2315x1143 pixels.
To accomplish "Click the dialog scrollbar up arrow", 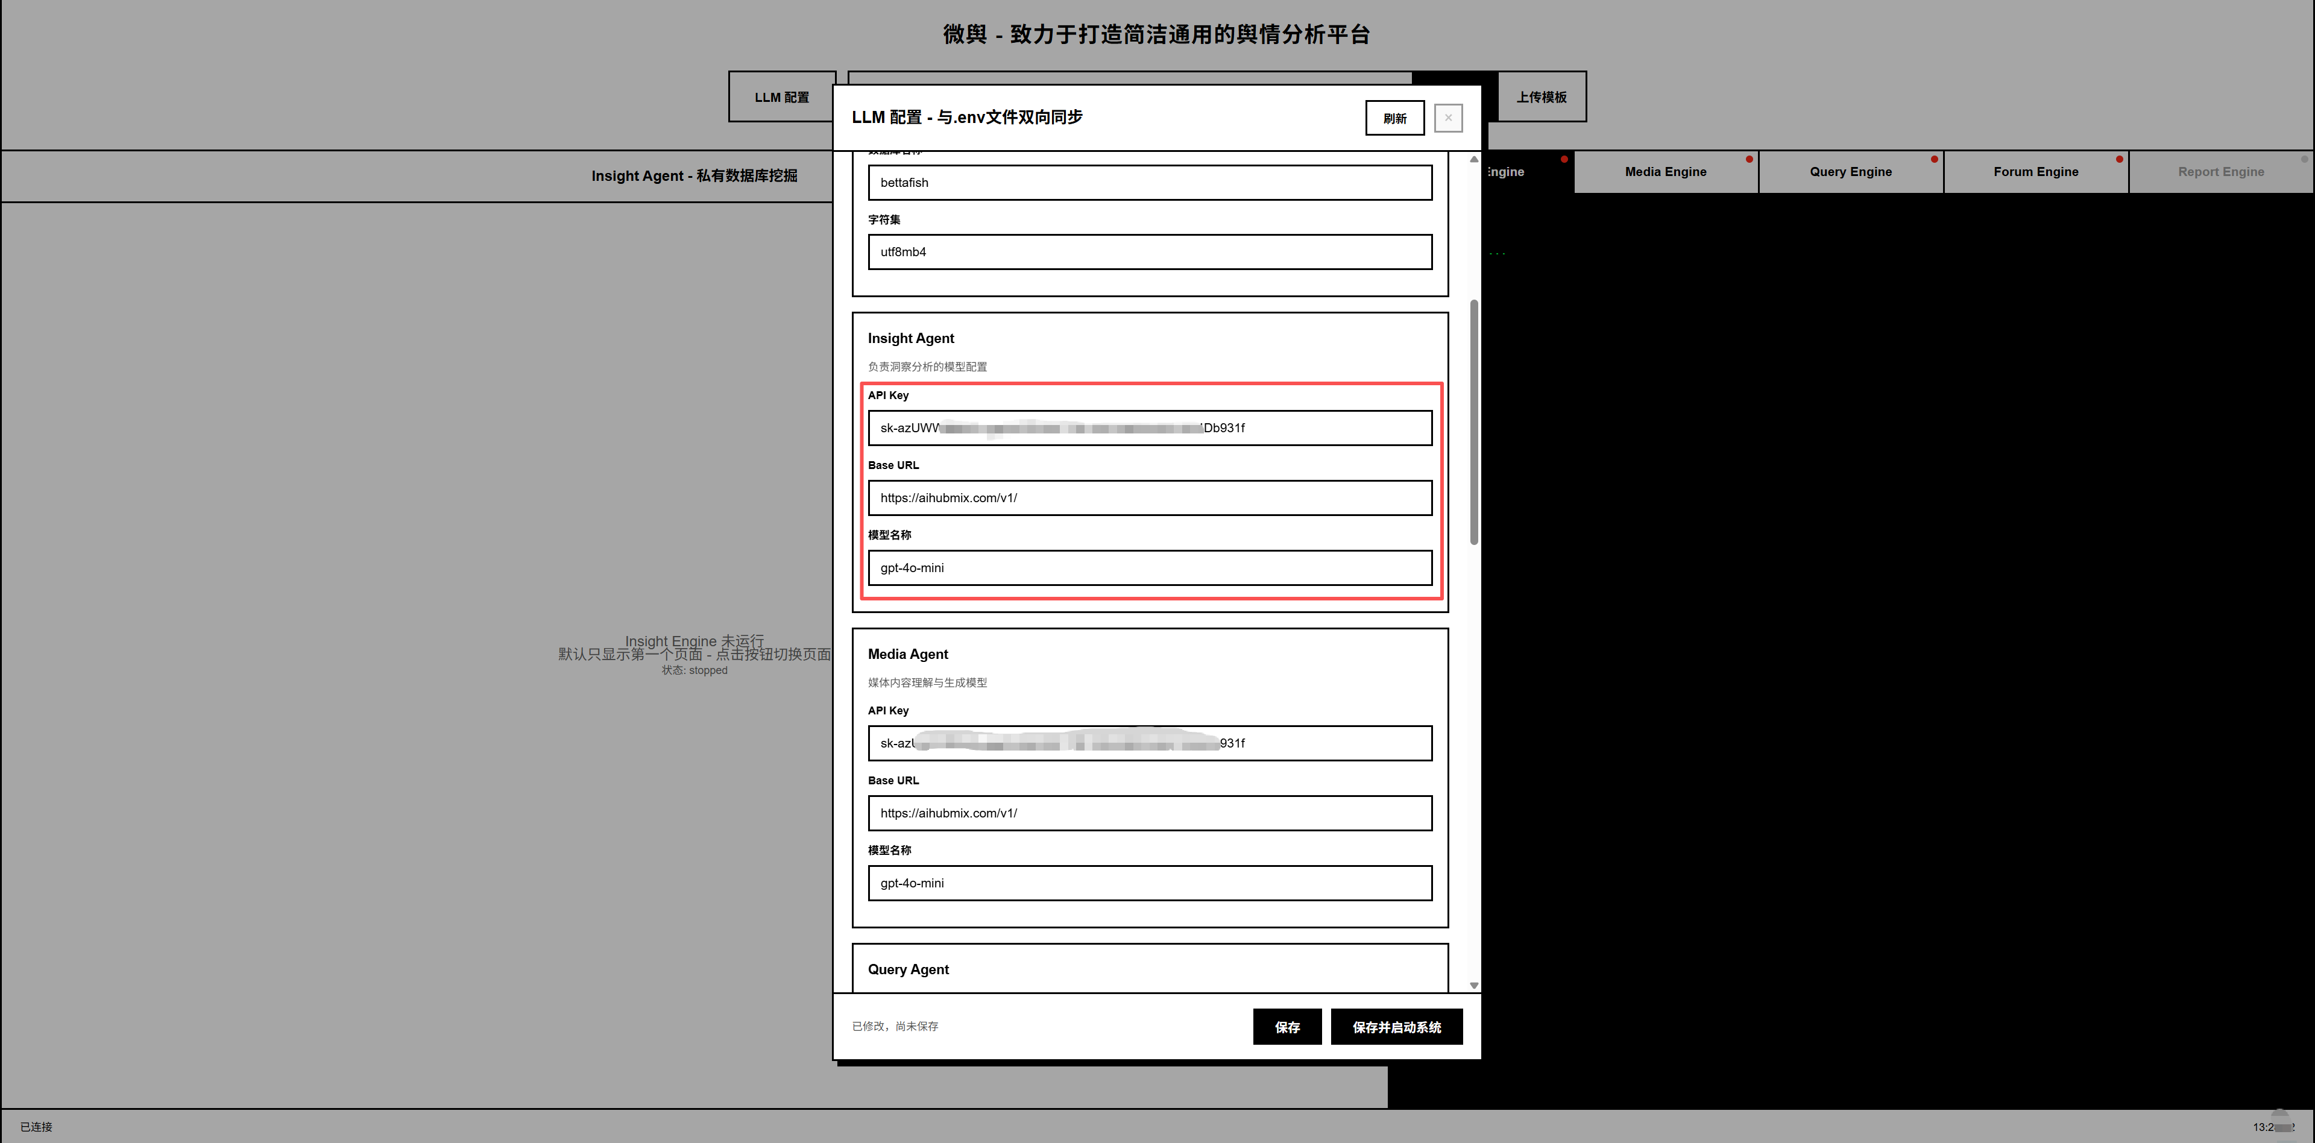I will pos(1474,159).
